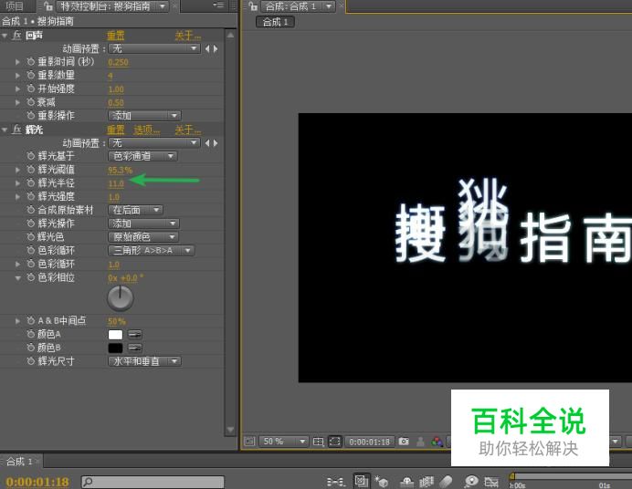The image size is (632, 489).
Task: Toggle the shy layers hide icon
Action: pos(406,482)
